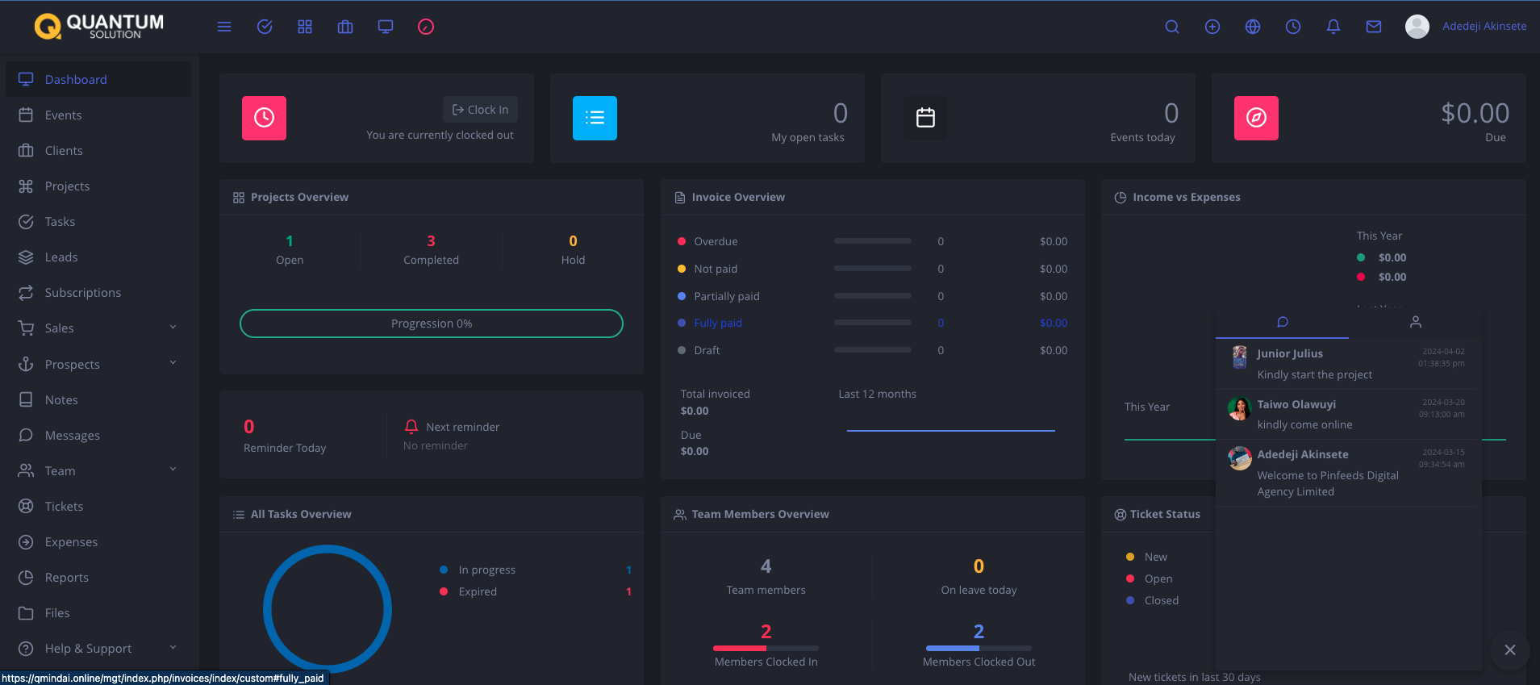Screen dimensions: 1540x685
Task: Expand Help & Support sidebar menu
Action: 97,649
